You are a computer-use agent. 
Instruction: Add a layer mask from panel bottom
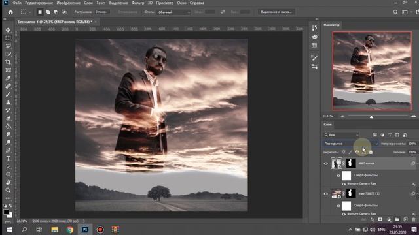380,219
